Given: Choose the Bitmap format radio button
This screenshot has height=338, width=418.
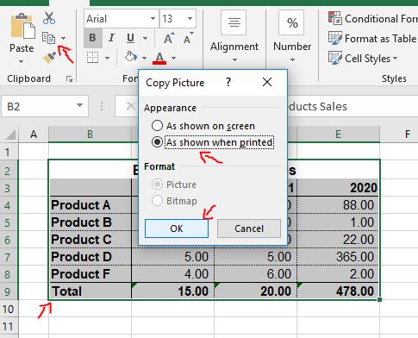Looking at the screenshot, I should pyautogui.click(x=157, y=201).
